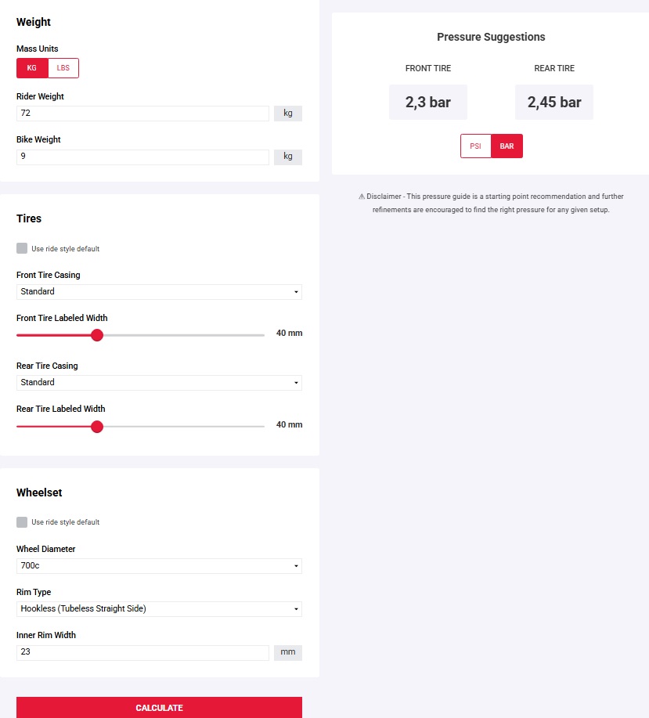Select KG mass units

[x=32, y=68]
